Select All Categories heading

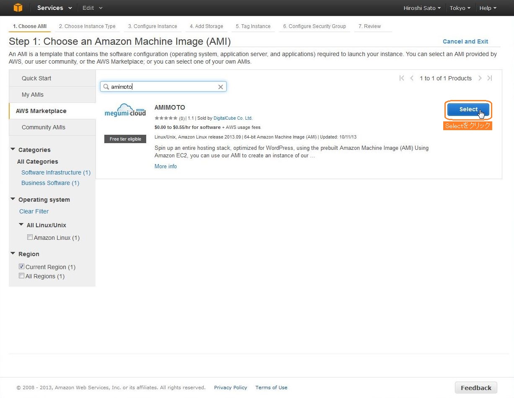tap(38, 162)
